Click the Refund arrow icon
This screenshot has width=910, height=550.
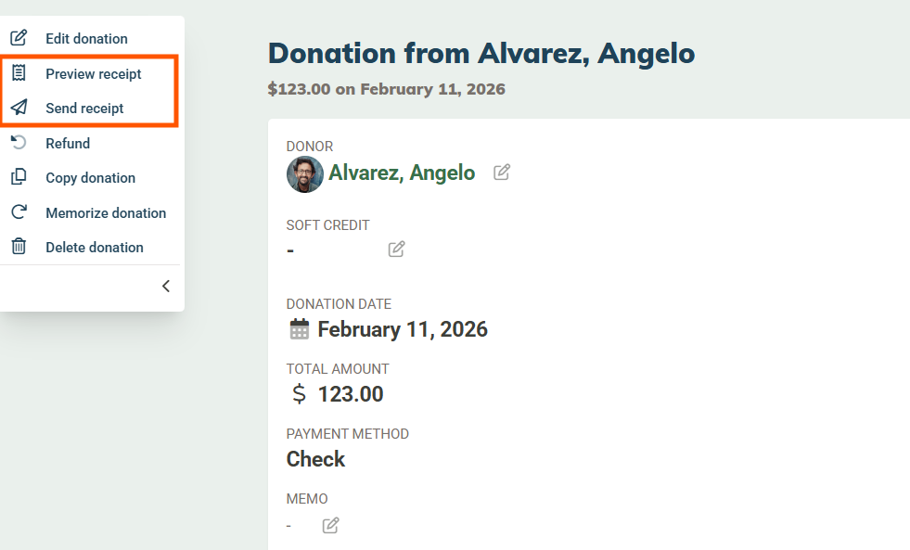[19, 143]
